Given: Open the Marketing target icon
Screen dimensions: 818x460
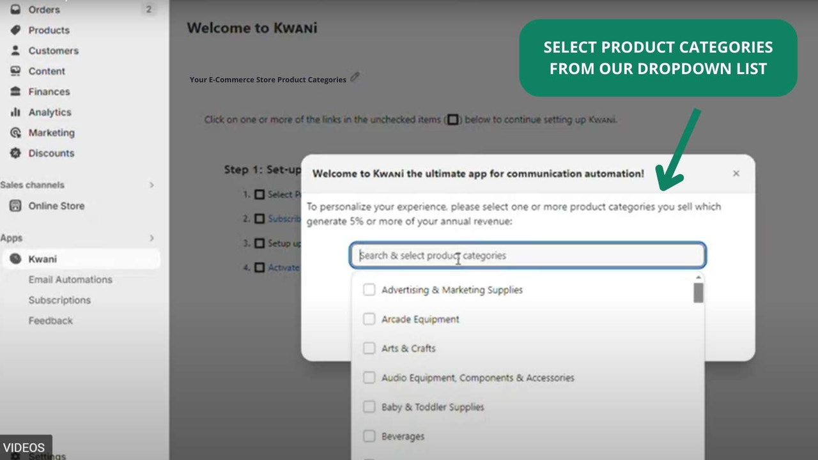Looking at the screenshot, I should click(x=15, y=133).
